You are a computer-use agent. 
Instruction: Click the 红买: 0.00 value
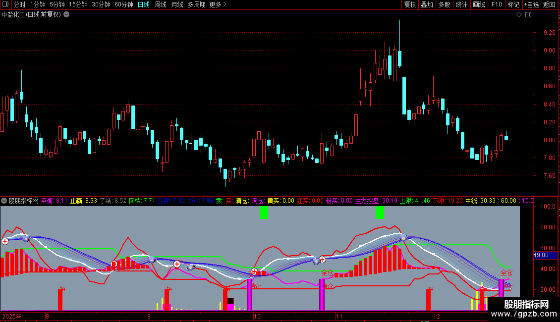click(x=310, y=201)
